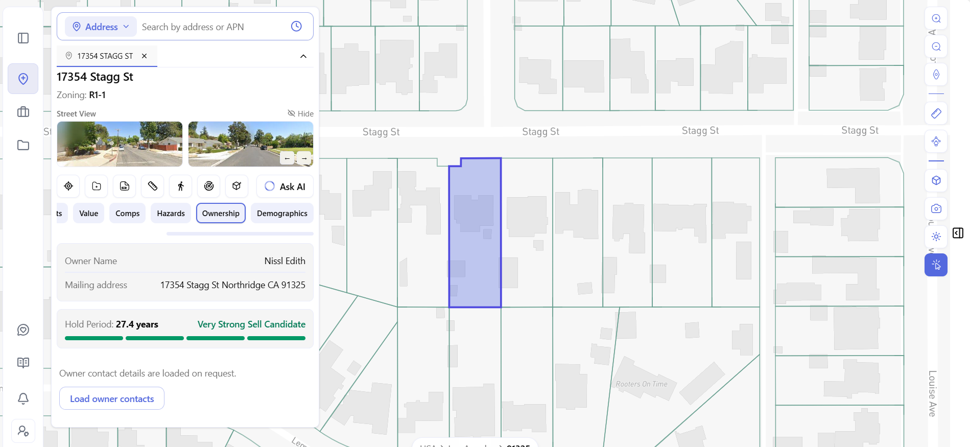This screenshot has height=447, width=970.
Task: Click the Rooters On Time map label
Action: 642,384
